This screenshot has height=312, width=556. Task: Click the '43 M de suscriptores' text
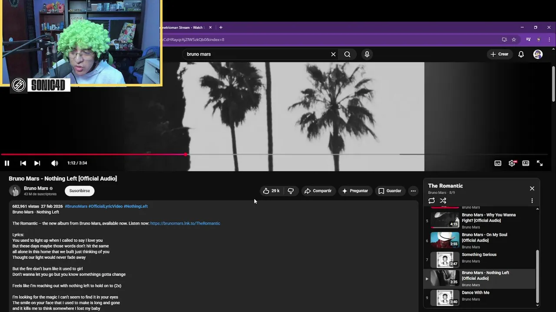point(40,194)
